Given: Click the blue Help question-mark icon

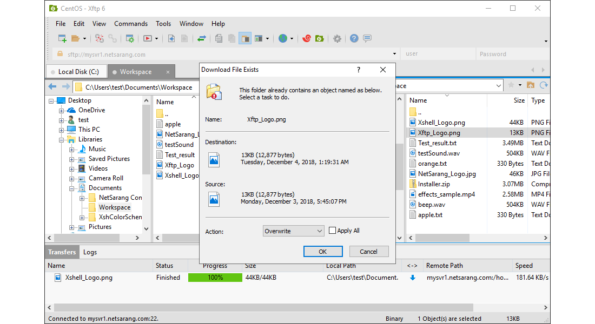Looking at the screenshot, I should point(354,39).
